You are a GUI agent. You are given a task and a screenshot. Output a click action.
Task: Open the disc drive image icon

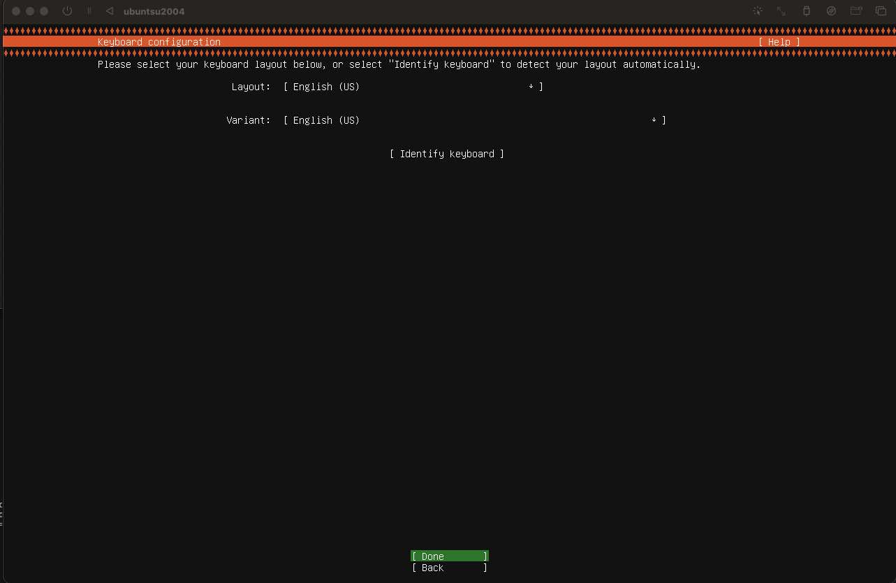tap(831, 11)
